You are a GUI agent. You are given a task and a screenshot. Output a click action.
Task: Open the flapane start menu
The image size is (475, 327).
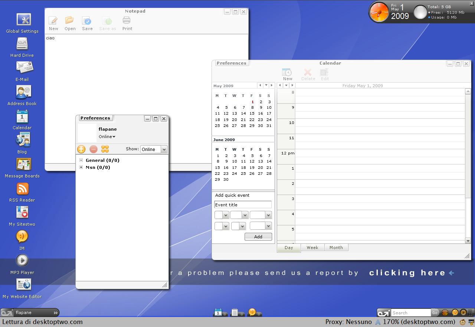coord(30,313)
